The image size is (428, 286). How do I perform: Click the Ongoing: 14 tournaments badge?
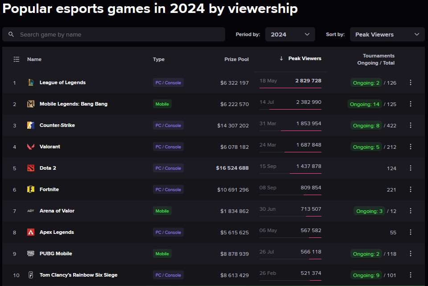coord(365,104)
